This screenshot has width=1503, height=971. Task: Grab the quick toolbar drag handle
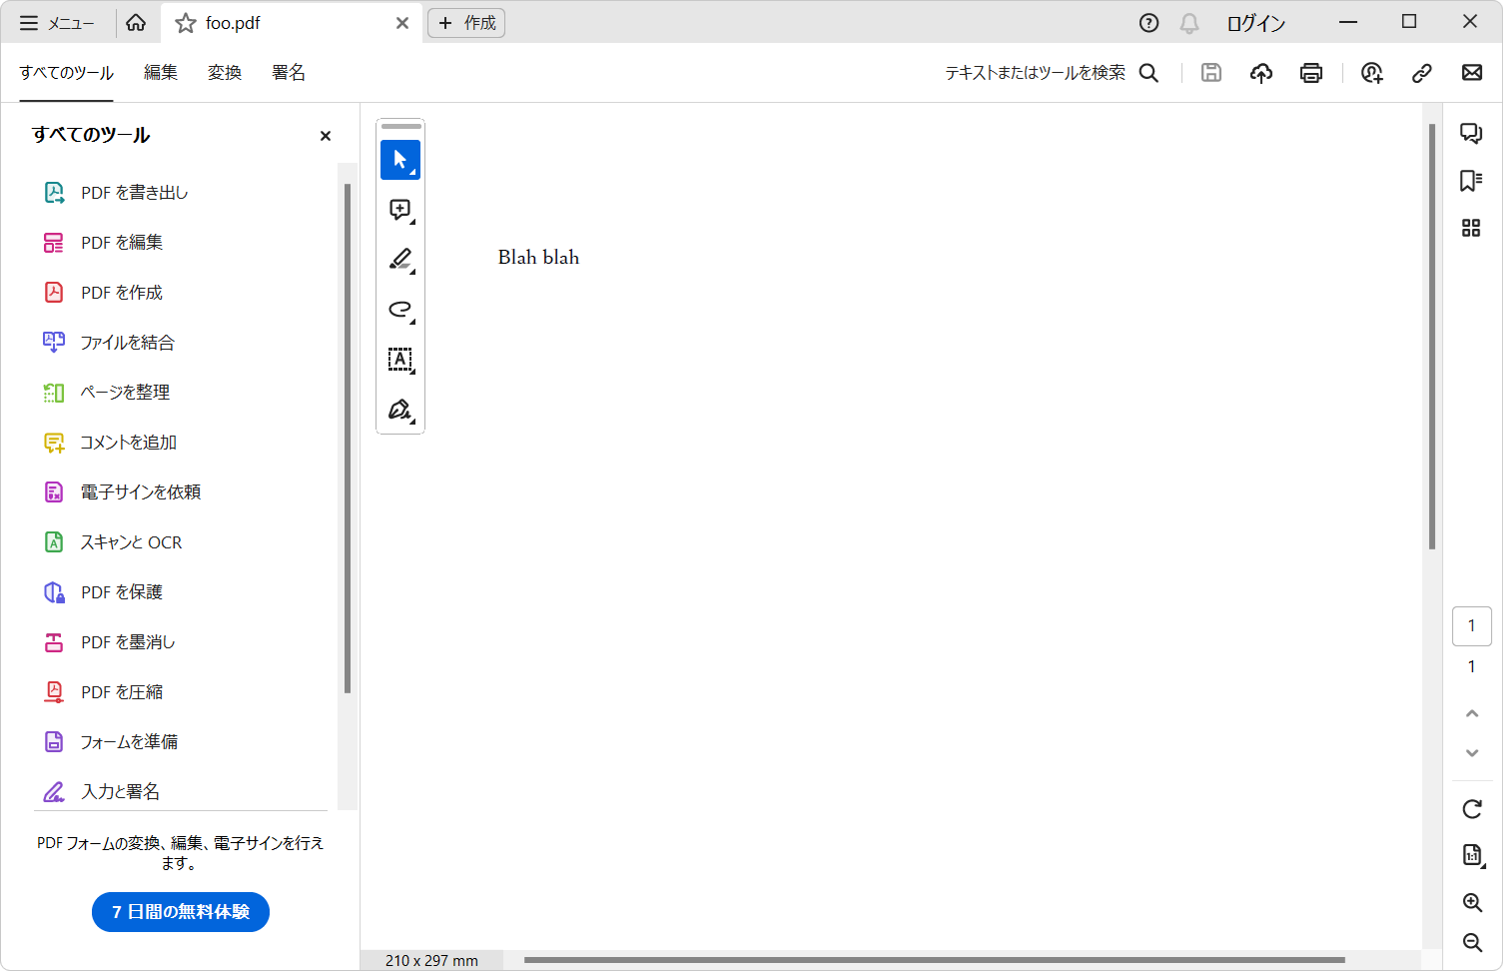[400, 127]
